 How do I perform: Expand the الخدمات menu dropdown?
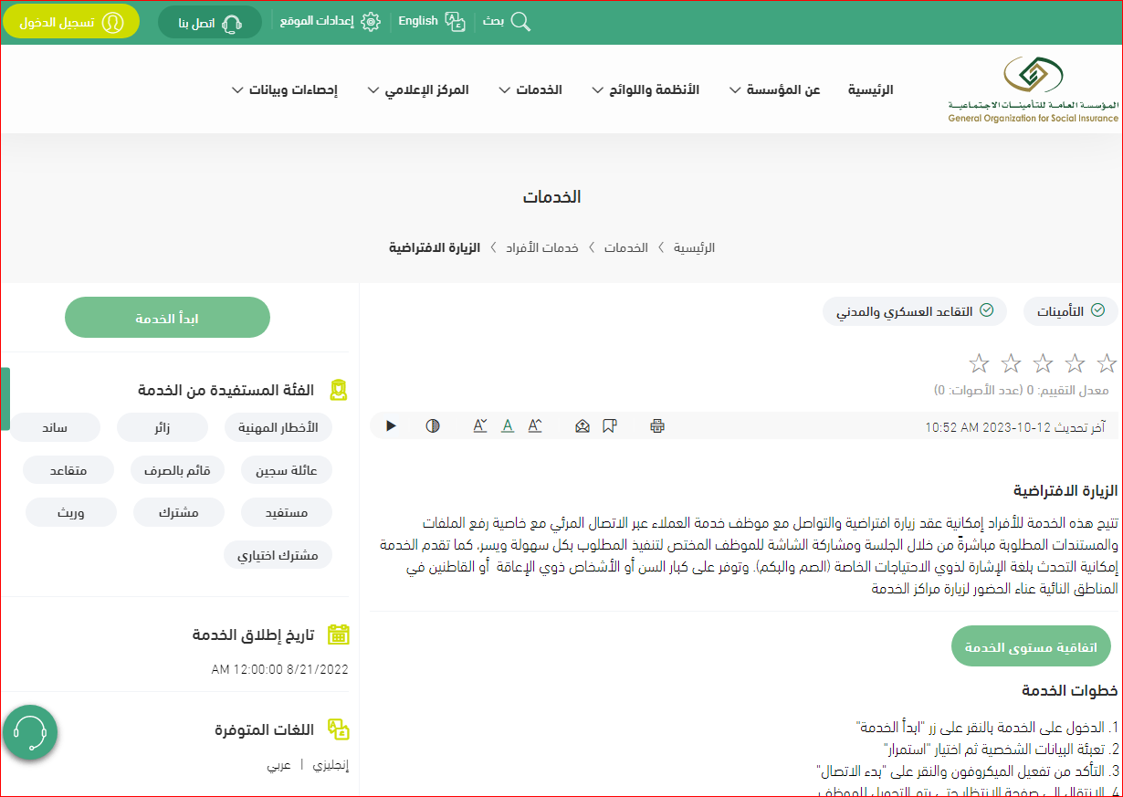(x=530, y=89)
